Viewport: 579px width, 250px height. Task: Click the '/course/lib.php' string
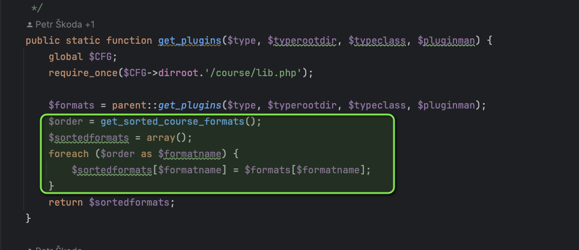(253, 73)
